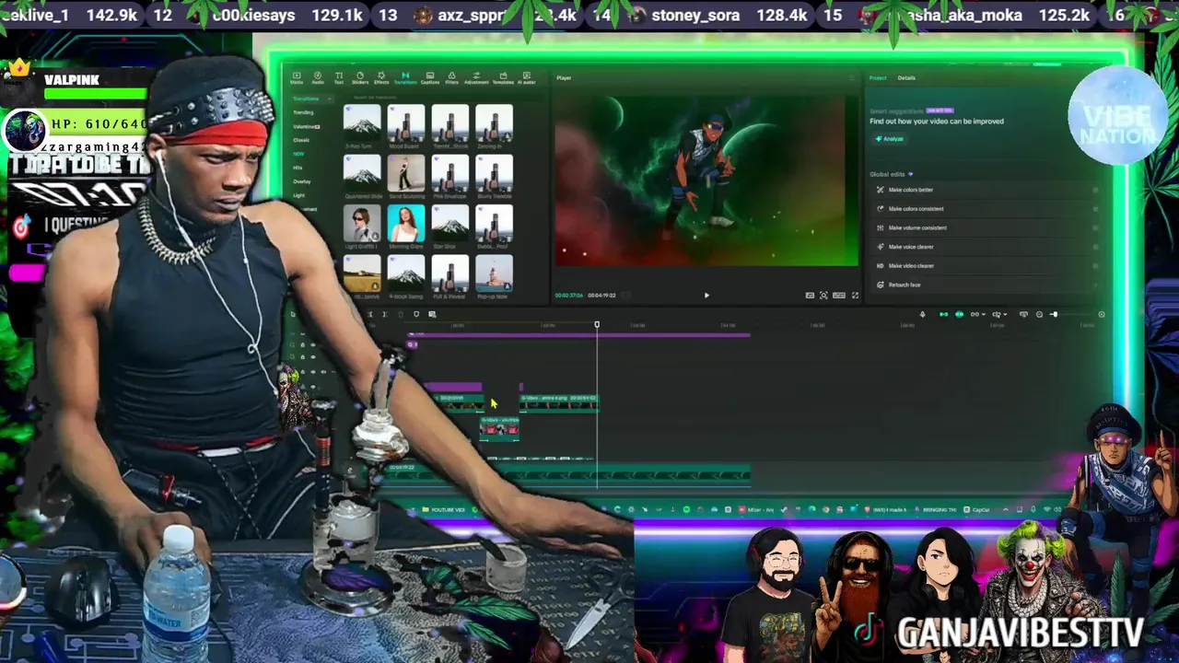Open the Audio panel

[x=318, y=77]
